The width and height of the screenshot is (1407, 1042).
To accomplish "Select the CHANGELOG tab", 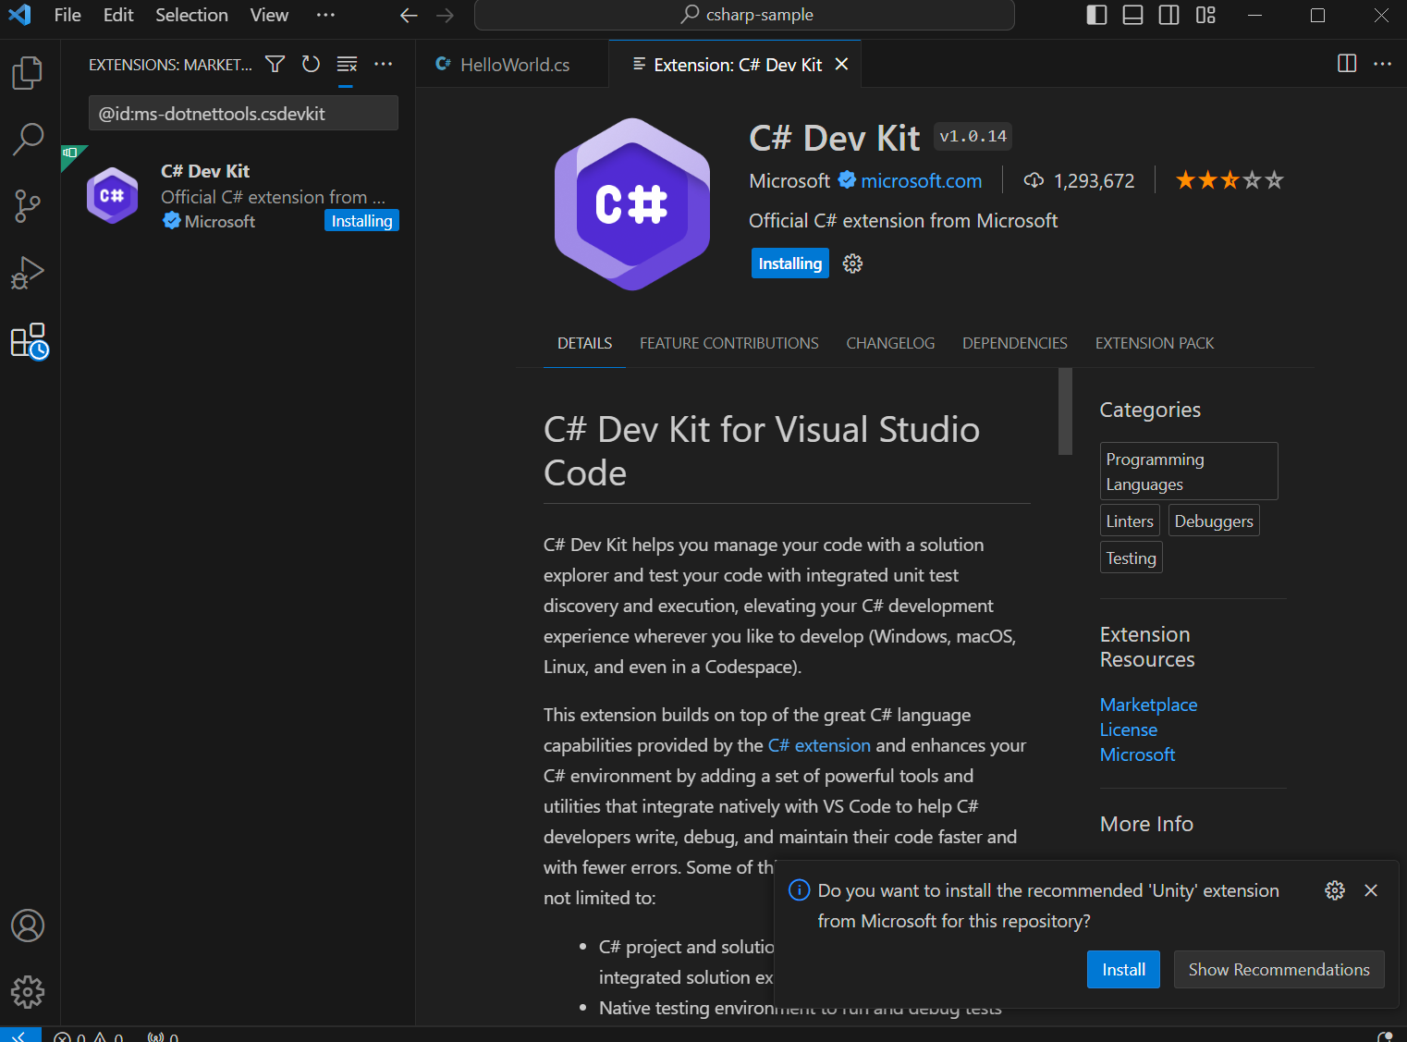I will click(890, 343).
